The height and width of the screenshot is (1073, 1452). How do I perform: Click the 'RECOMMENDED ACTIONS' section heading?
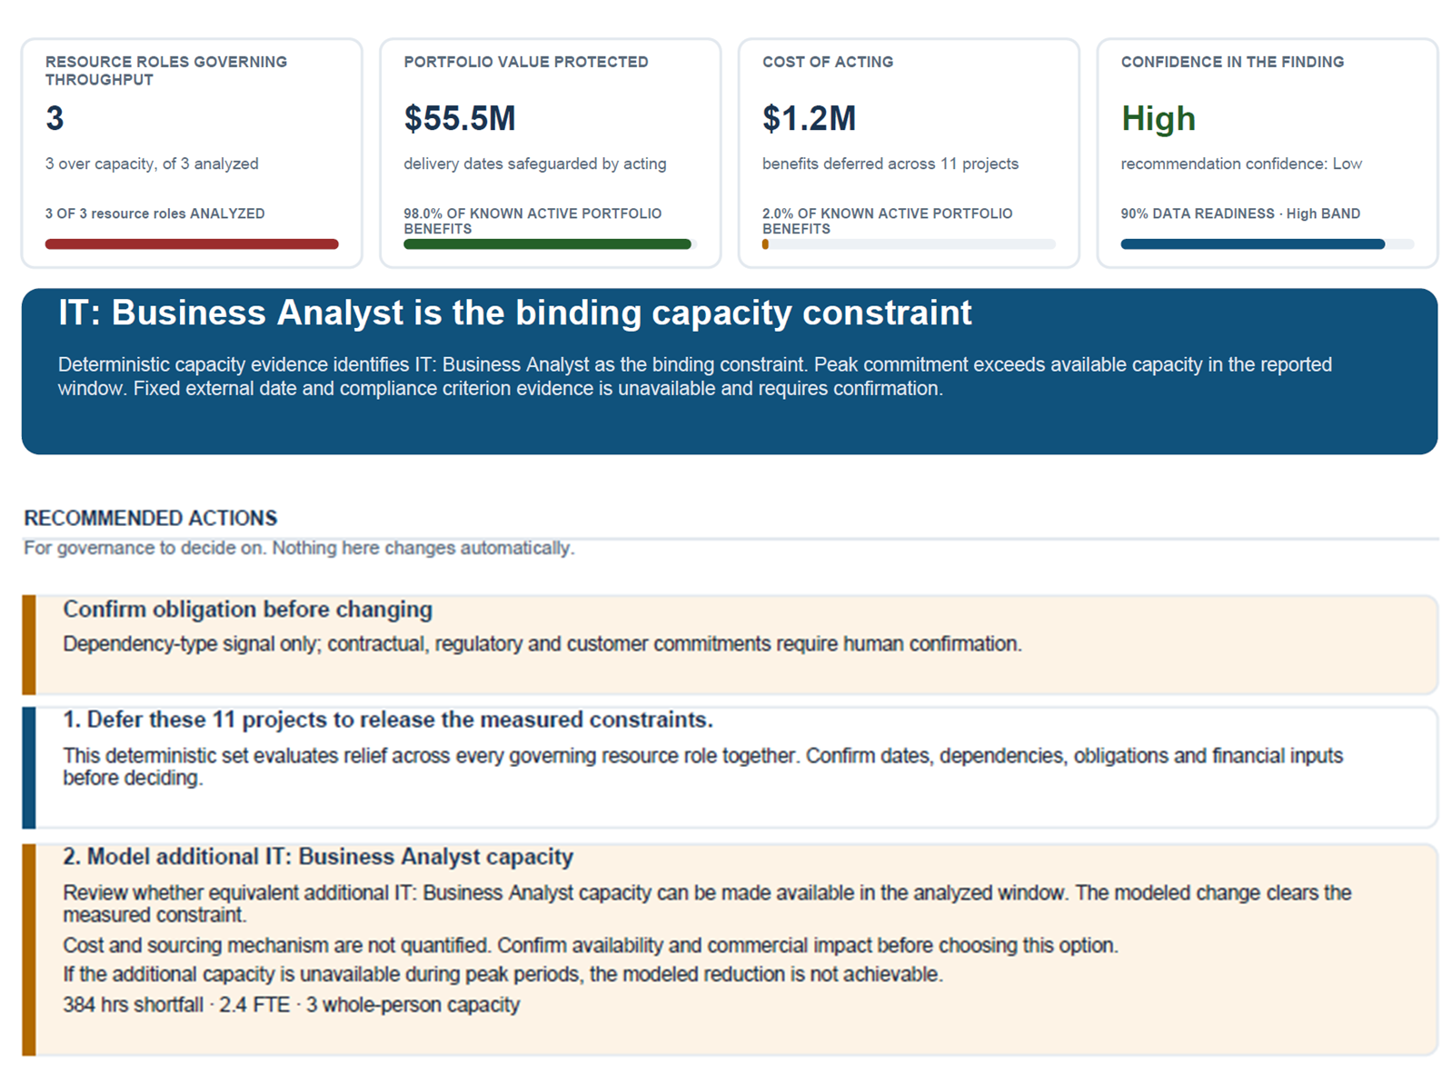tap(151, 518)
